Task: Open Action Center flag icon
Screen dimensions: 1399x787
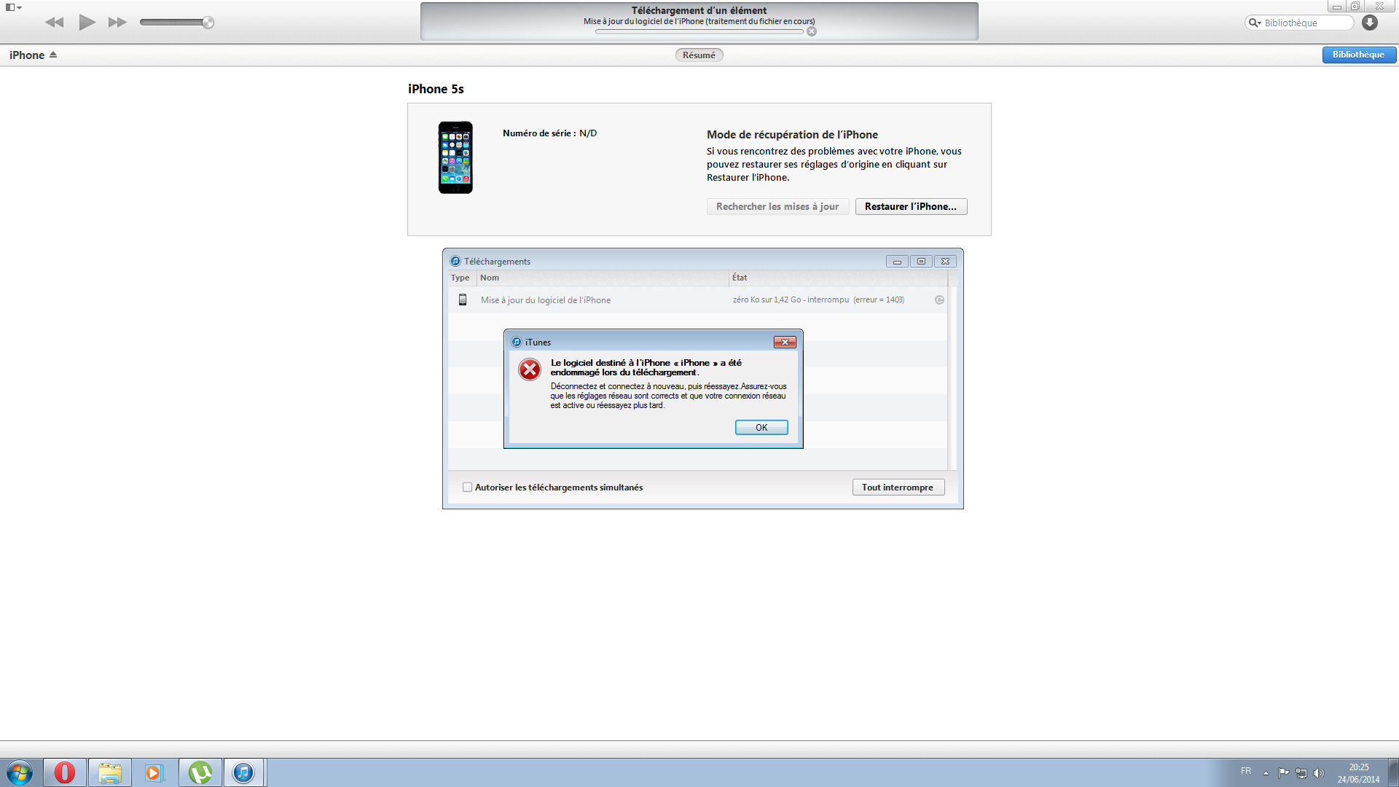Action: (x=1284, y=773)
